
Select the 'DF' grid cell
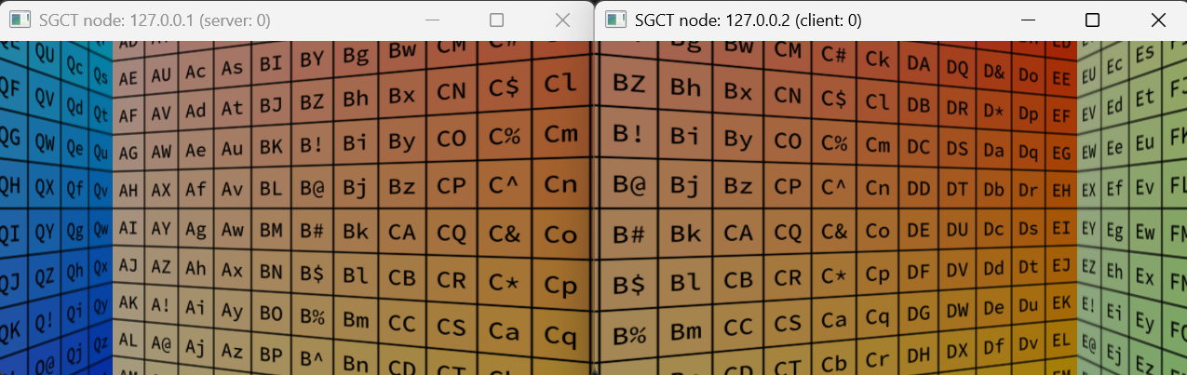point(918,273)
